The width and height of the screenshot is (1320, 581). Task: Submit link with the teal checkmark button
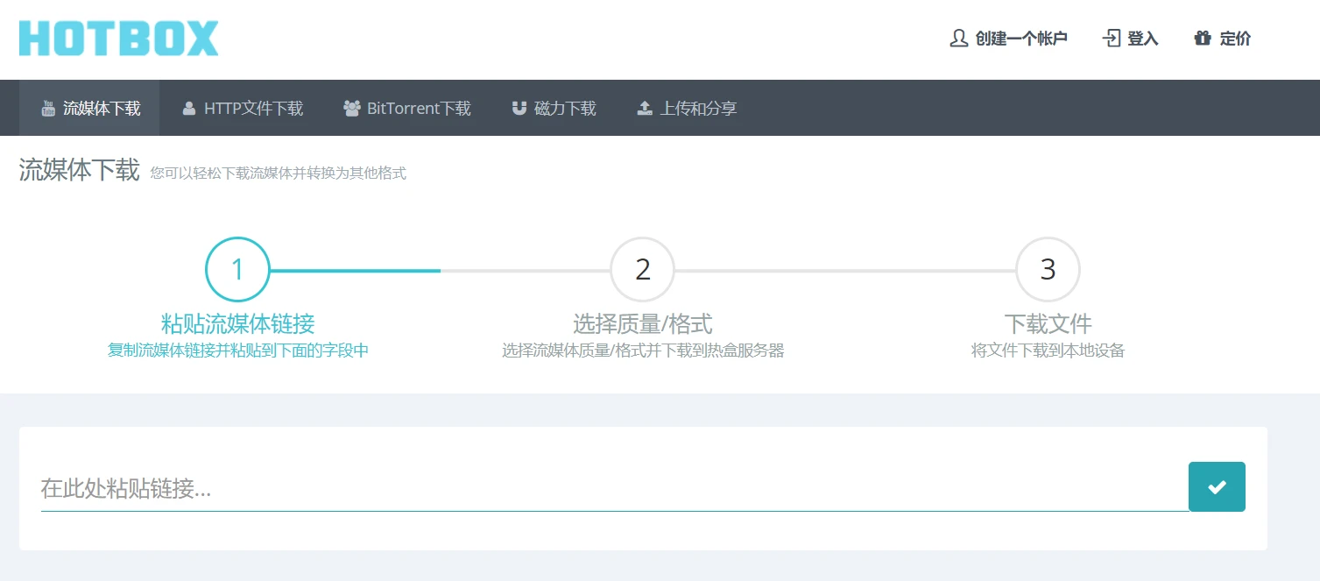pos(1217,486)
